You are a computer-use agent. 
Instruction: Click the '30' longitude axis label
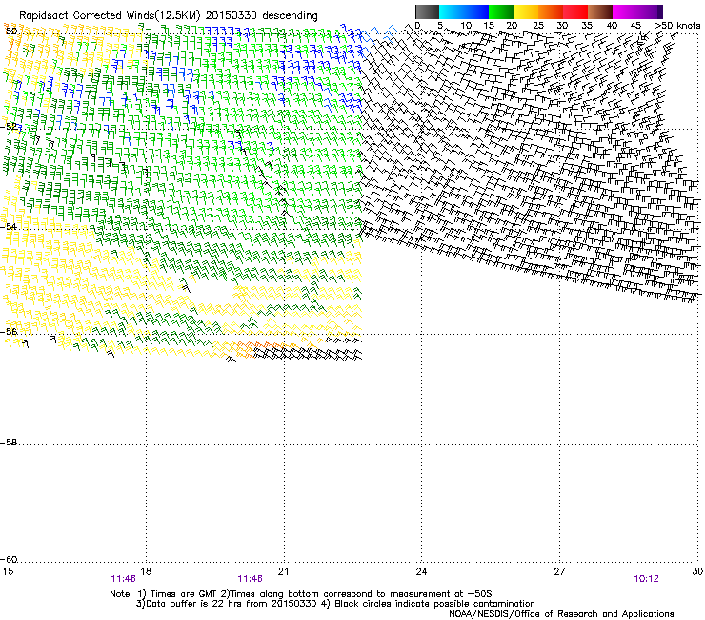(697, 571)
